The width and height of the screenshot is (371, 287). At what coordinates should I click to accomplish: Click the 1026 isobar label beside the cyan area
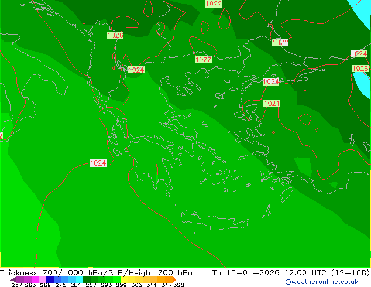point(360,69)
